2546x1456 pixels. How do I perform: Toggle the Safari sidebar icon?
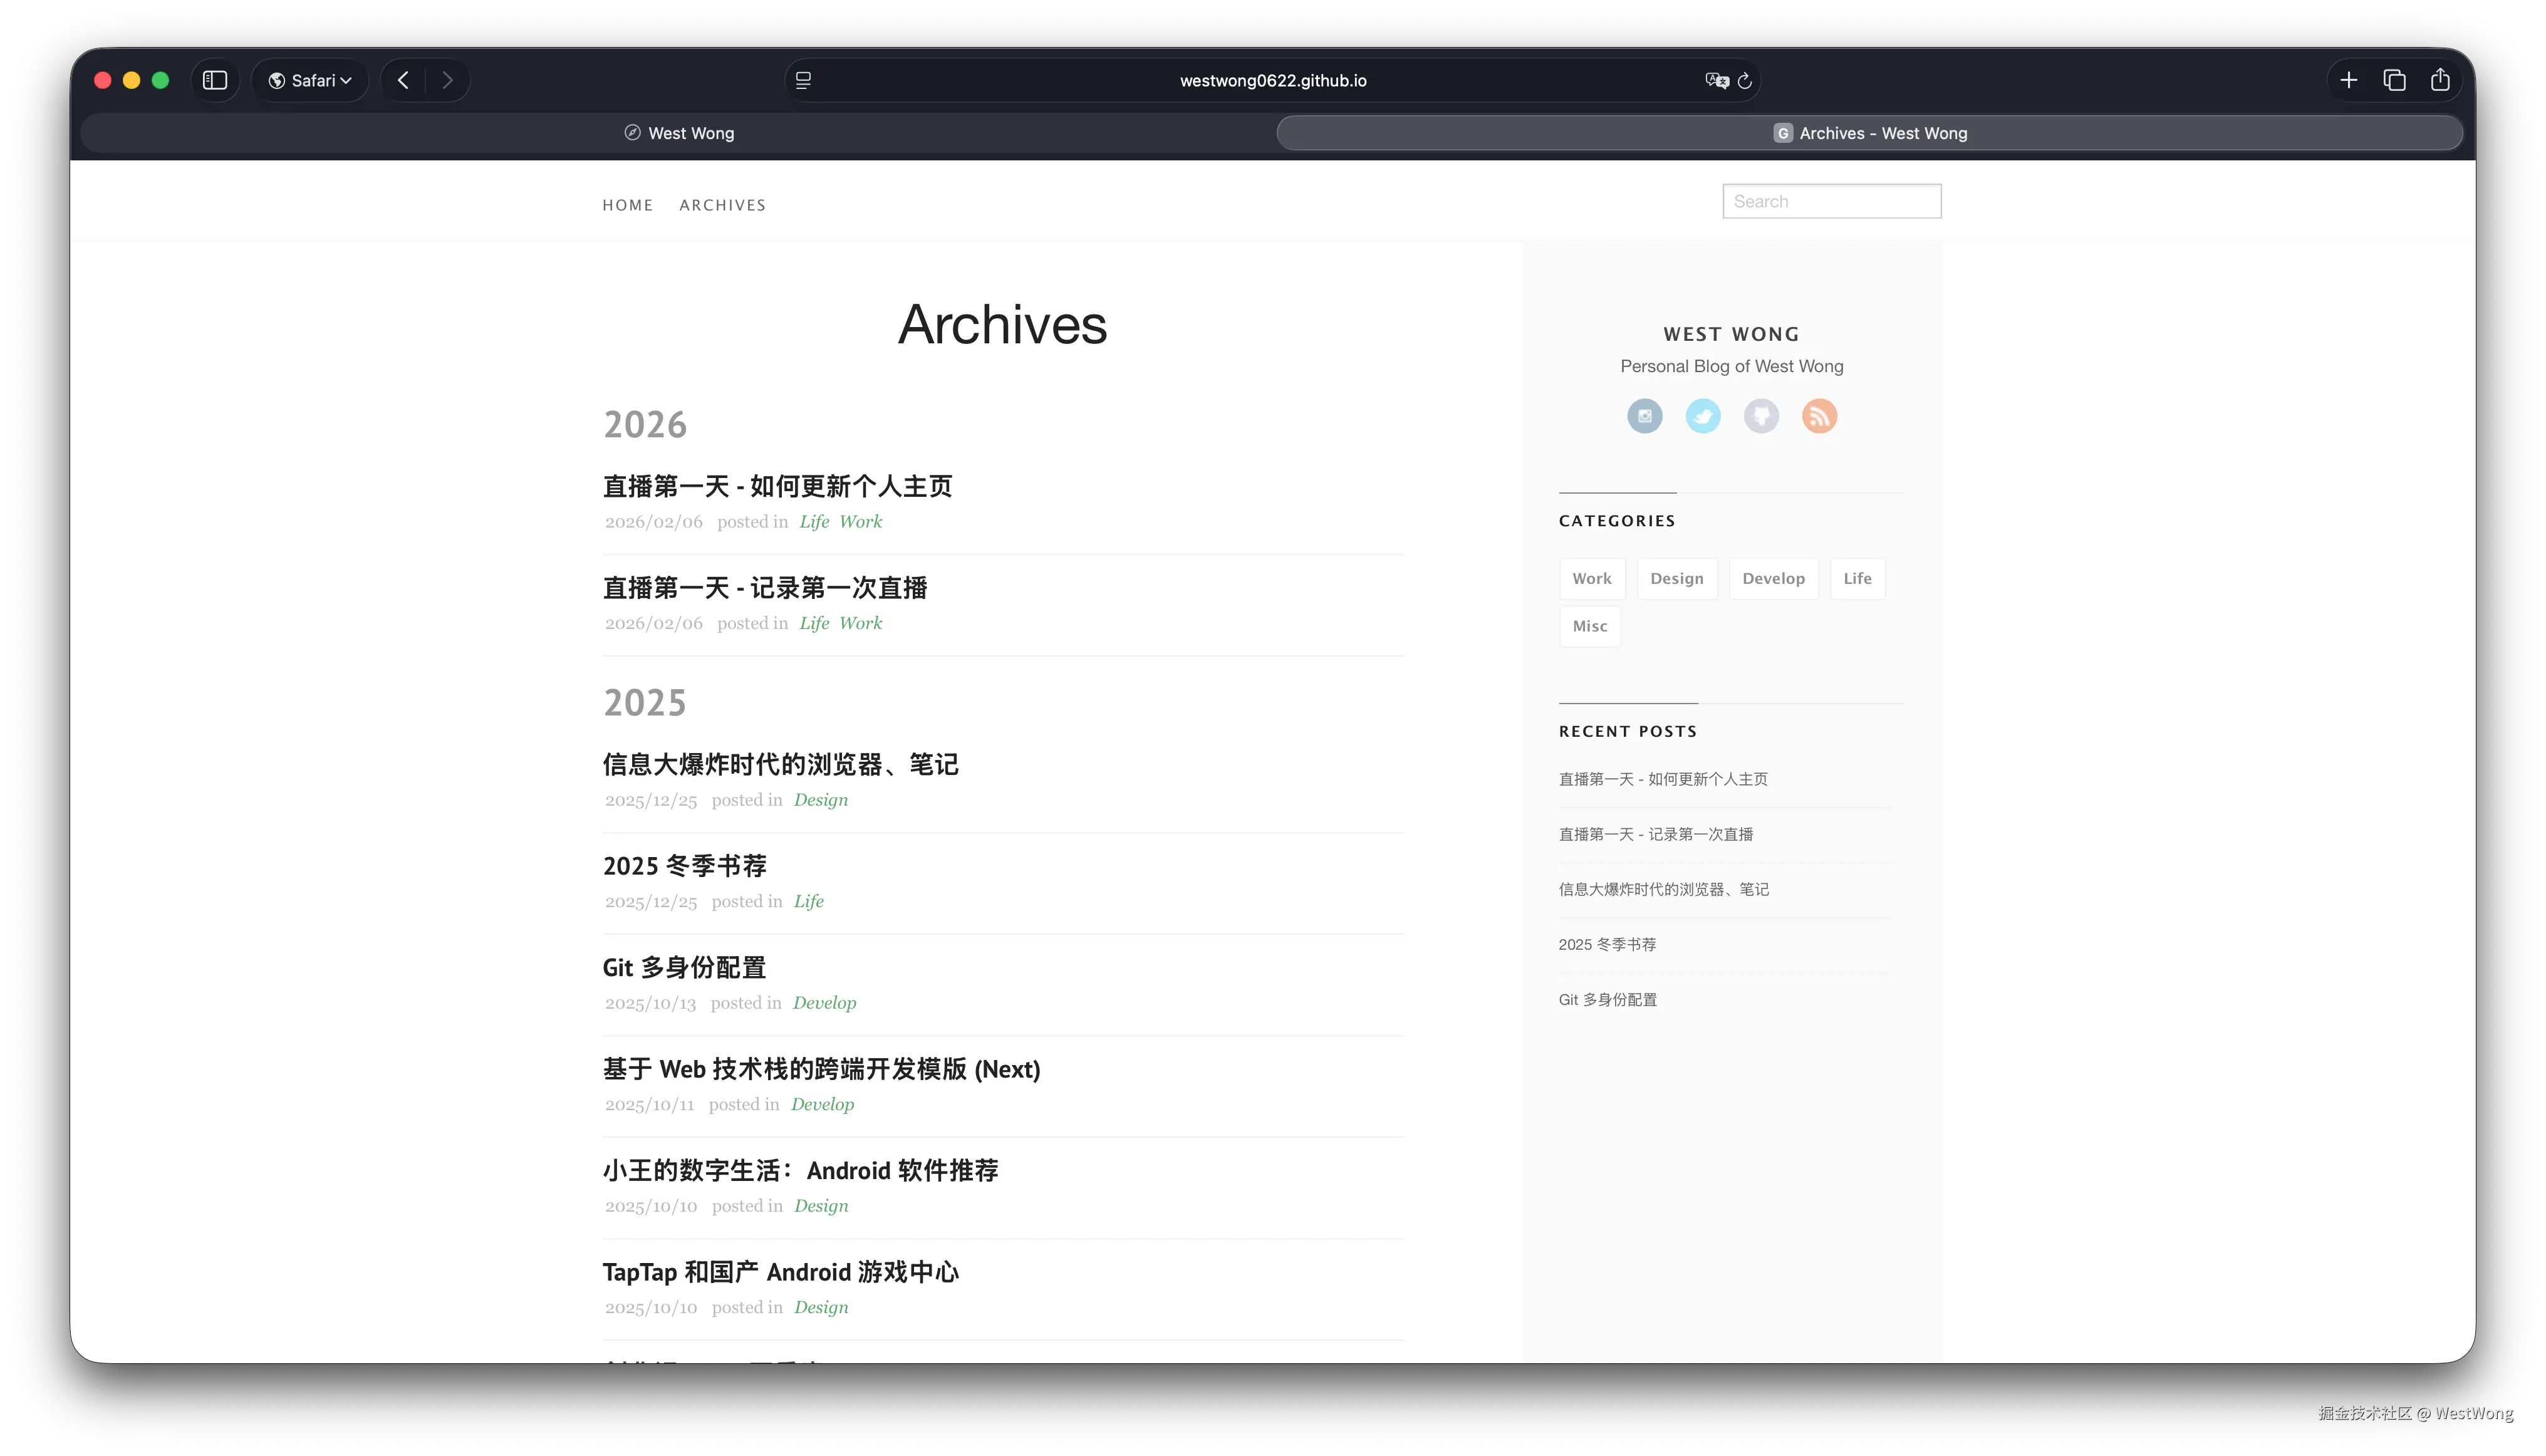[x=214, y=80]
